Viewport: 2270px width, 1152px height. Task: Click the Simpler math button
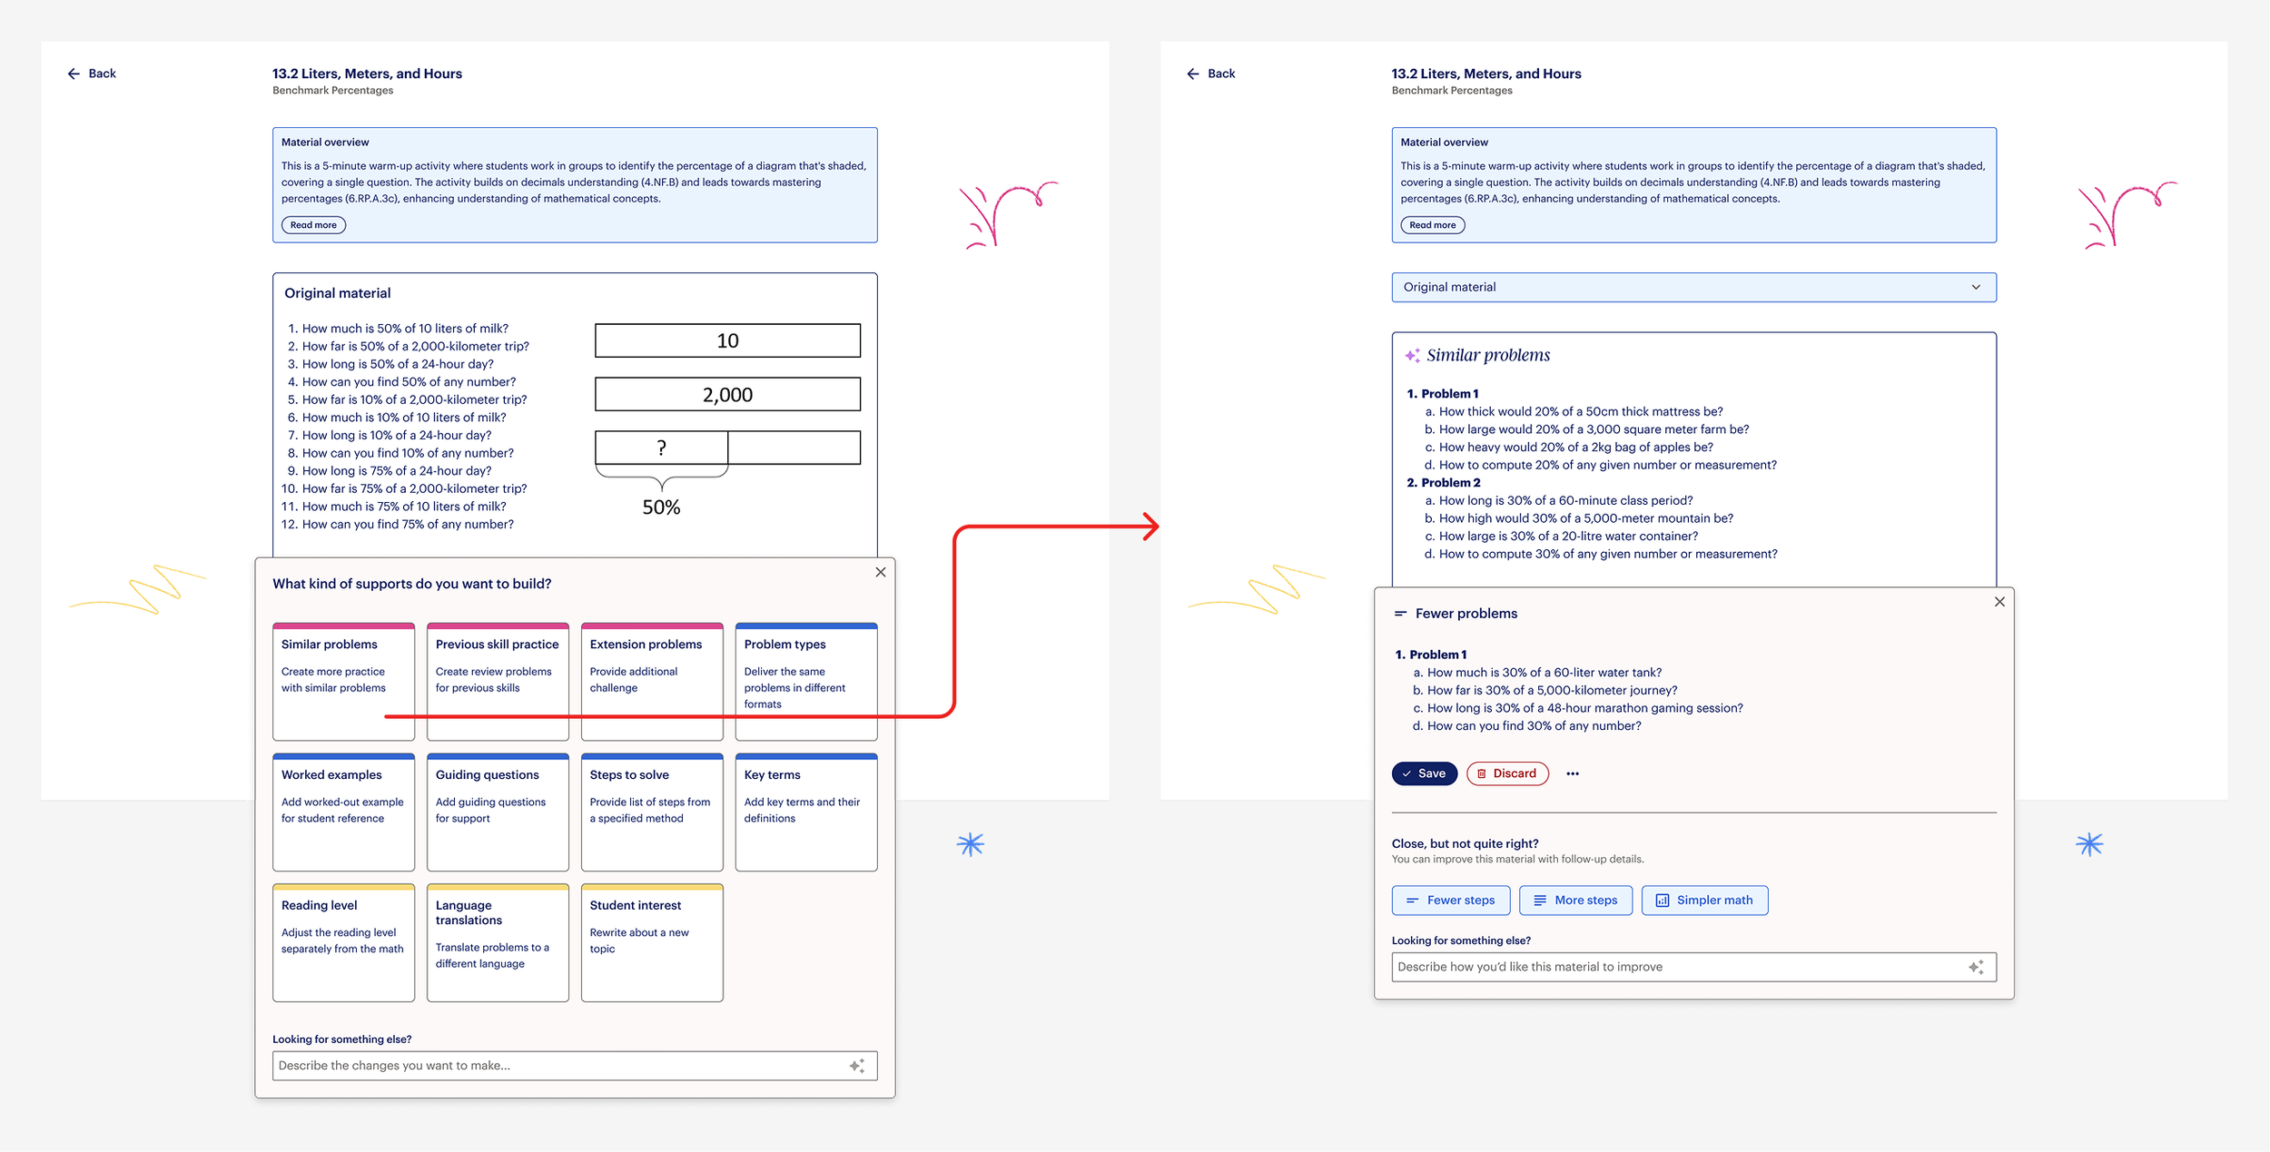(x=1703, y=900)
